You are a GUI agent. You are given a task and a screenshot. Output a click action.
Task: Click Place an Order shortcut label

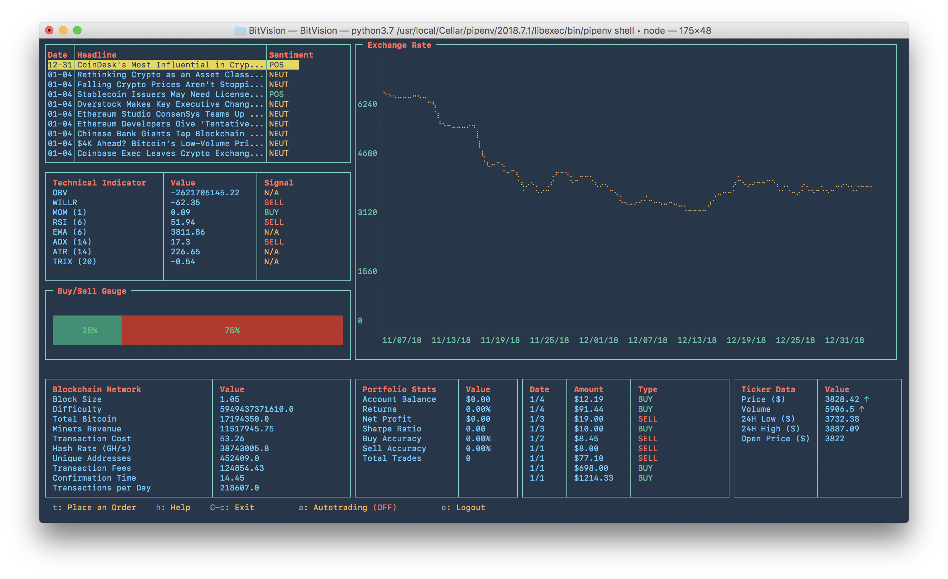tap(101, 507)
